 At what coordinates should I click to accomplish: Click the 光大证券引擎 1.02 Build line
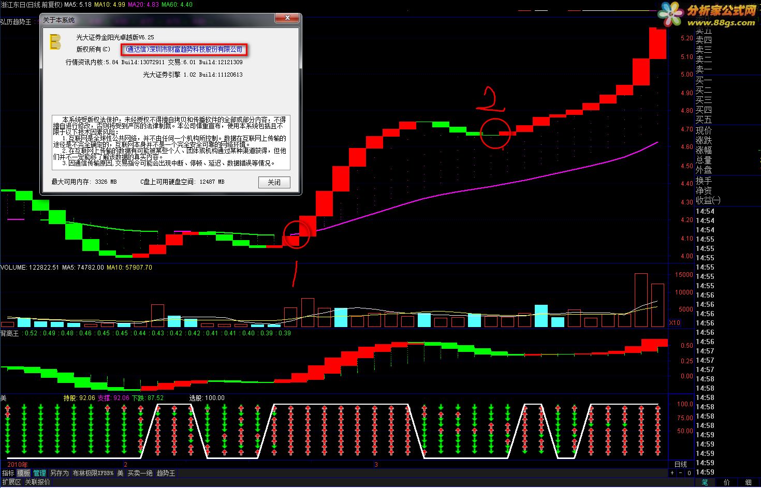[193, 75]
